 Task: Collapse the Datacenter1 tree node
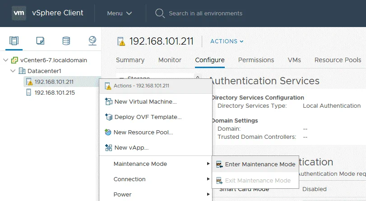pyautogui.click(x=13, y=71)
